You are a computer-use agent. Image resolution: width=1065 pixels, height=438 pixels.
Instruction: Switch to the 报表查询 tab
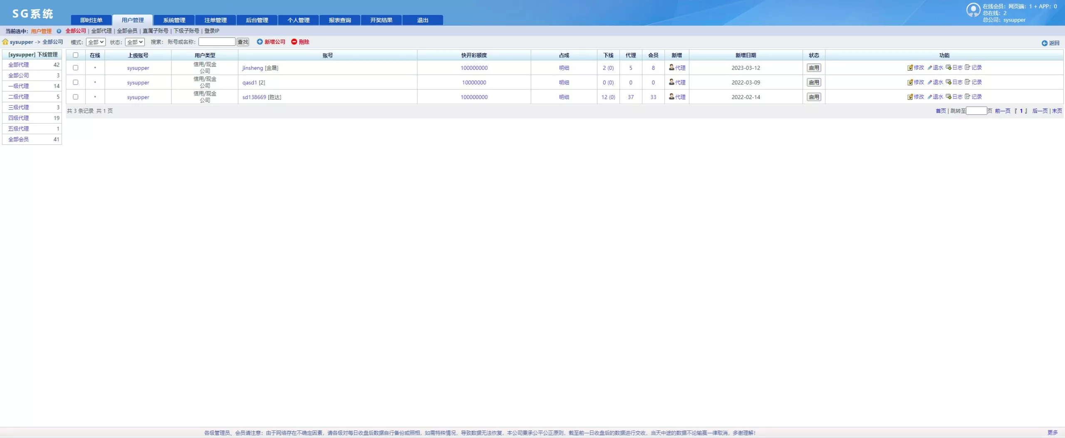(339, 20)
